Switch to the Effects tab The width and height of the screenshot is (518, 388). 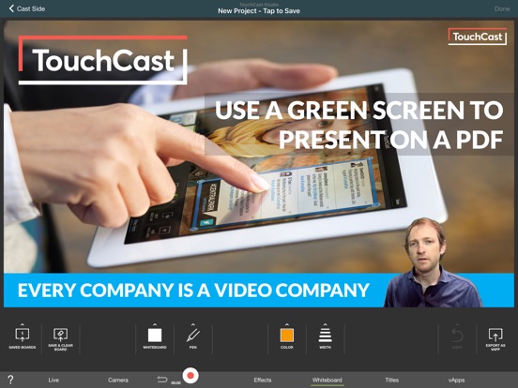click(x=263, y=381)
